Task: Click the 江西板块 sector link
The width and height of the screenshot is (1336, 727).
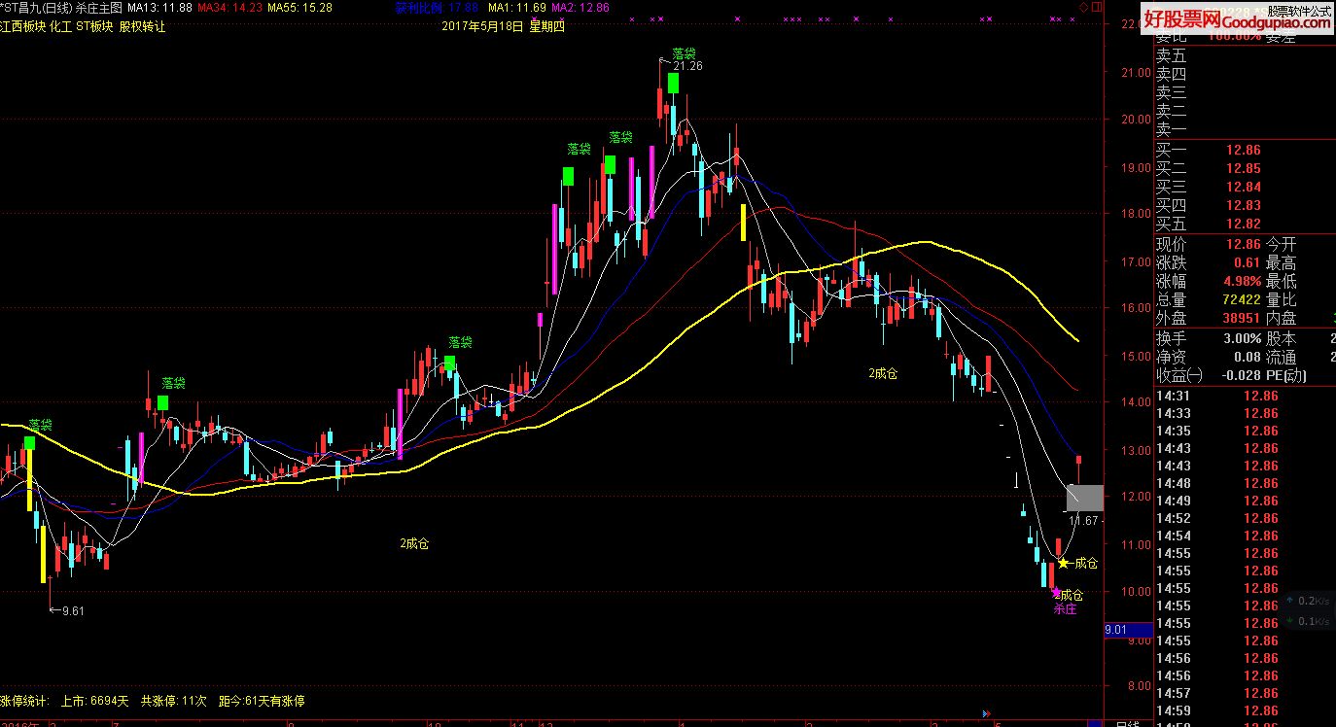Action: click(22, 26)
